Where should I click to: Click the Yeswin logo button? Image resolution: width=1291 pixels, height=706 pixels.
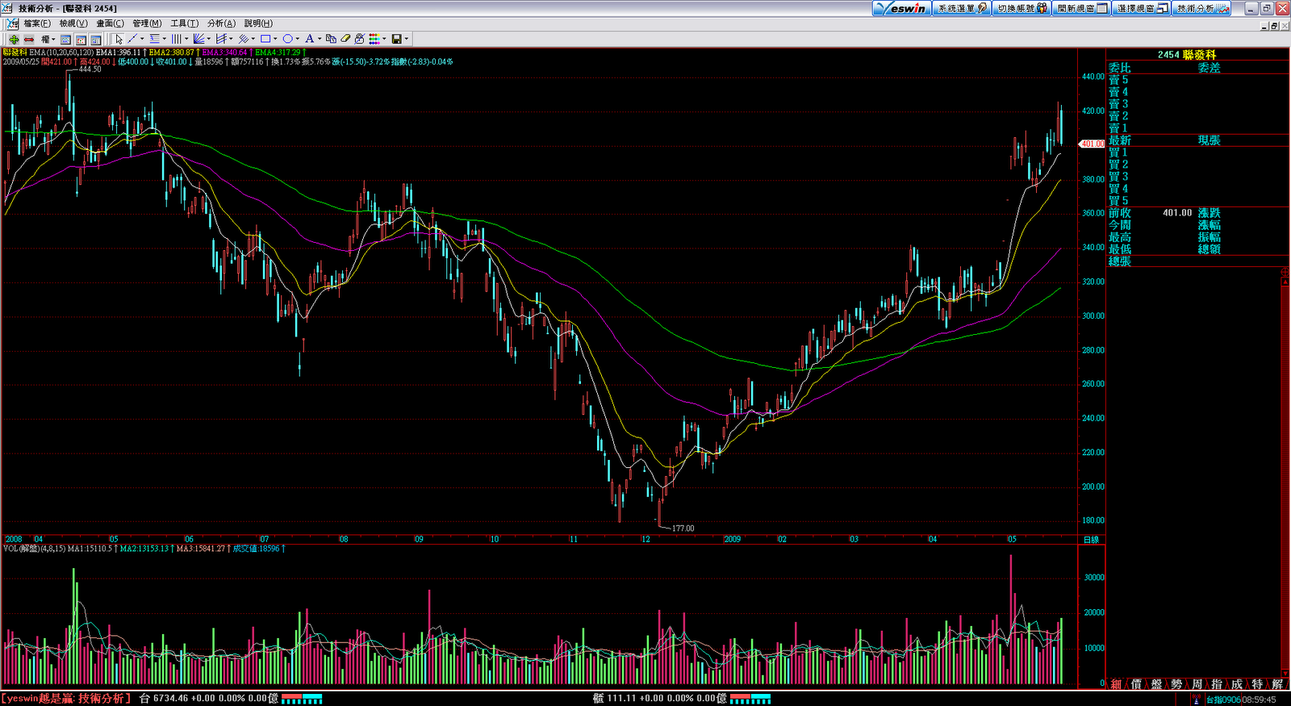click(x=902, y=8)
